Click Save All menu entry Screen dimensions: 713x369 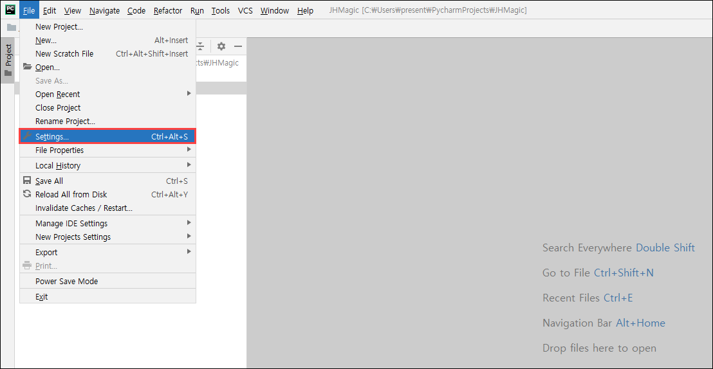[x=107, y=181]
